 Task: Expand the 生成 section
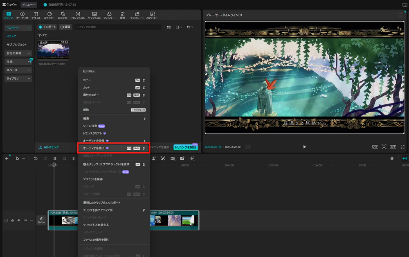[18, 62]
